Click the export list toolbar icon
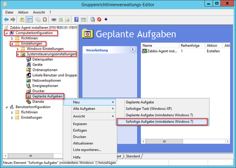236x168 pixels. click(x=68, y=20)
